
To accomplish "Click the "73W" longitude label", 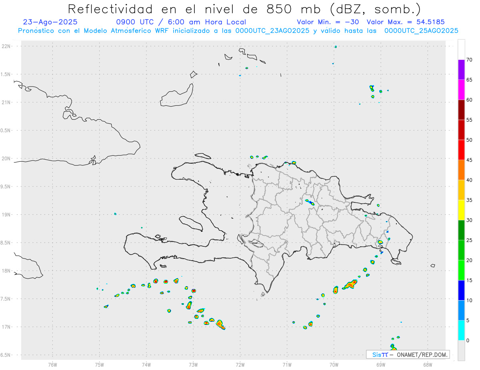I will 193,364.
